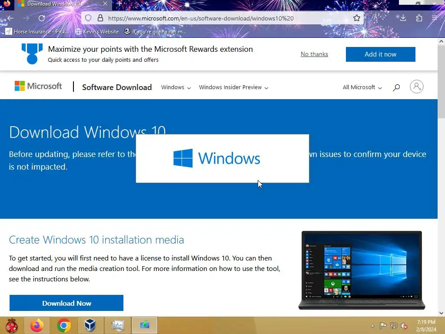Click the vertical scrollbar thumb

441,81
